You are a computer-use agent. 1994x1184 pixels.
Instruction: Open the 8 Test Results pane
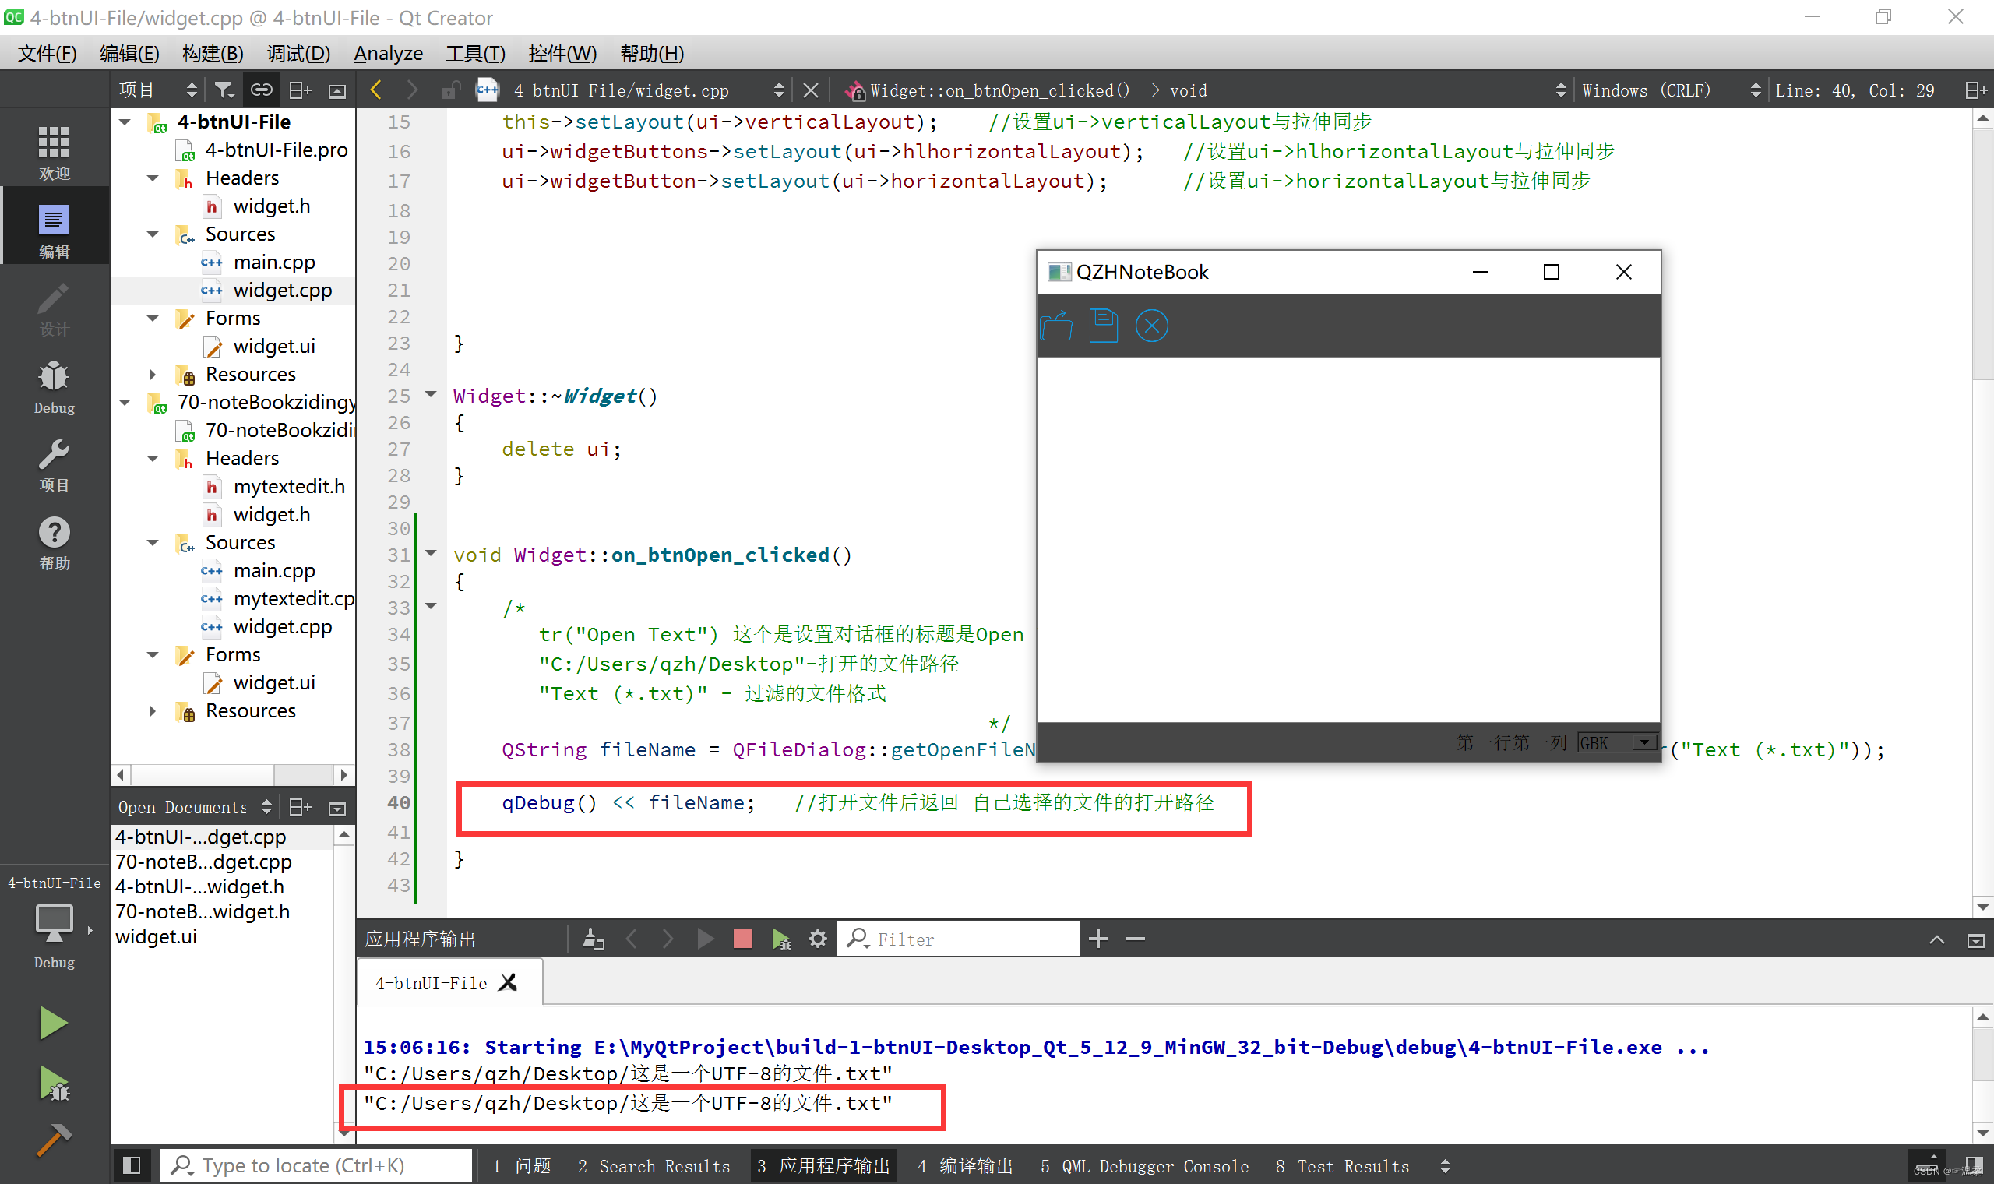tap(1342, 1165)
